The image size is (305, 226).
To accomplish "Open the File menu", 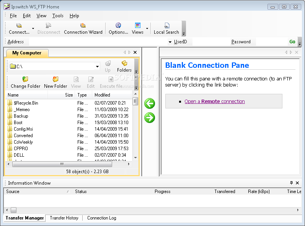I will point(13,16).
